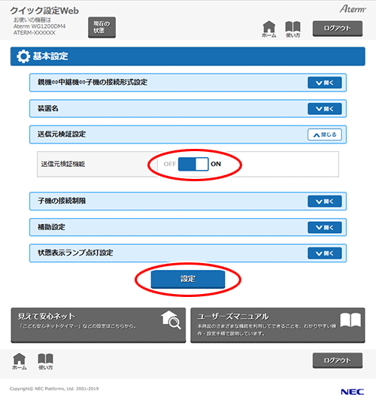
Task: Open the ホーム icon in the header
Action: [x=268, y=29]
